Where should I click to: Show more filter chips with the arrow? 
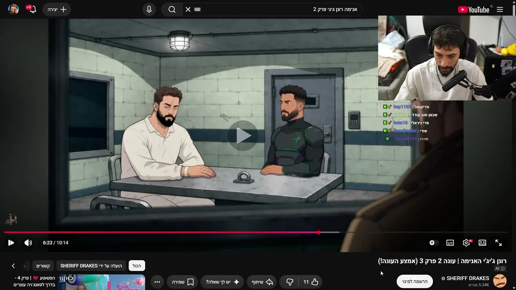click(x=13, y=266)
